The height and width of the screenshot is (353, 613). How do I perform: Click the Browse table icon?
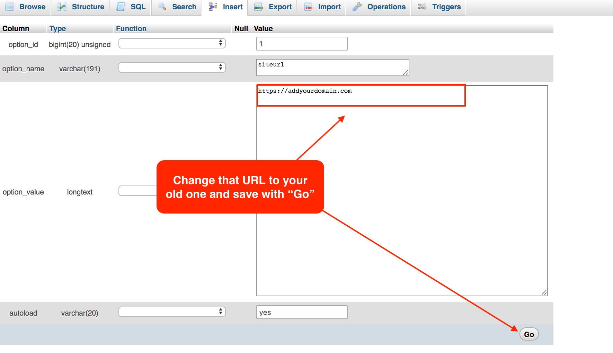tap(9, 7)
